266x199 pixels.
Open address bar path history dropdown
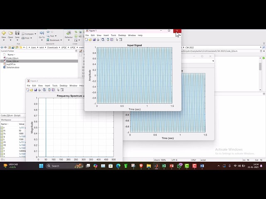pyautogui.click(x=261, y=47)
